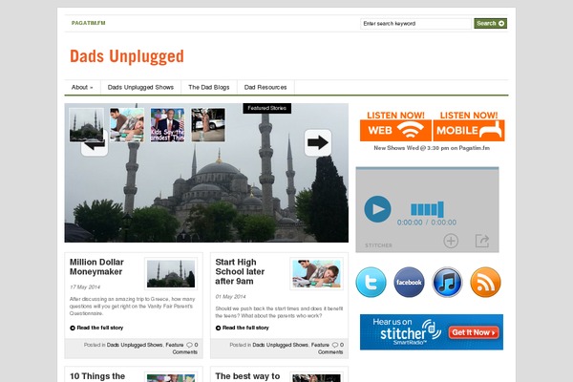Click the New Shows Wed @ 3:30 pm text
Screen dimensions: 573x382
point(432,148)
